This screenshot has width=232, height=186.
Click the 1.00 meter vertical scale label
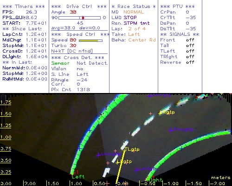coord(6,137)
